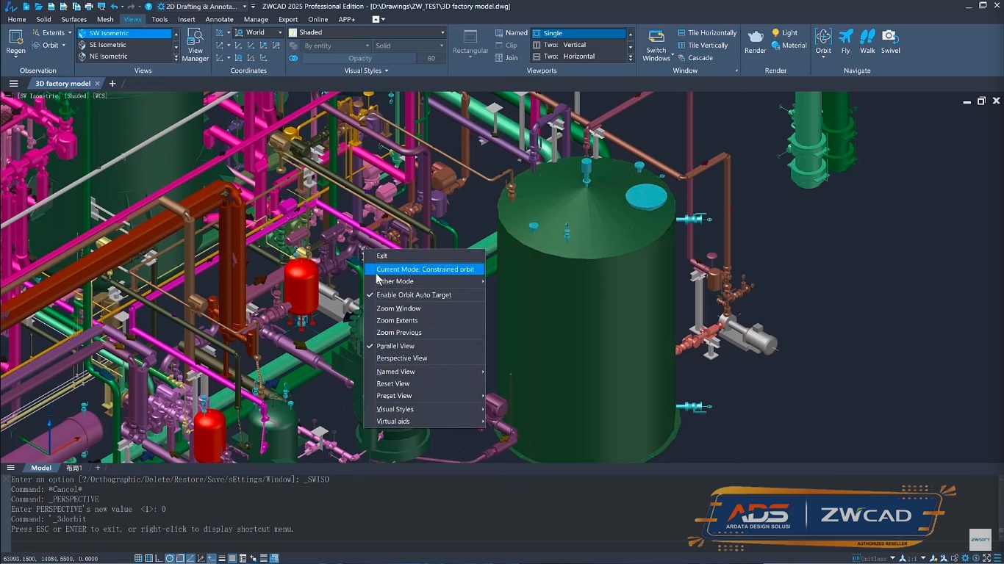Select the Swivel camera tool
The height and width of the screenshot is (564, 1004).
tap(890, 41)
